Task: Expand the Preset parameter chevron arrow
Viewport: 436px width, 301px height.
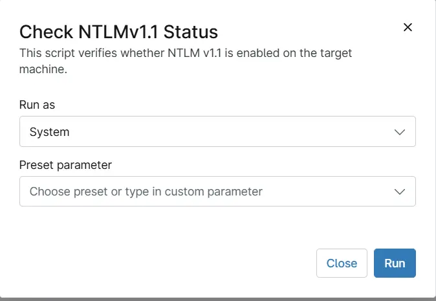Action: tap(400, 192)
